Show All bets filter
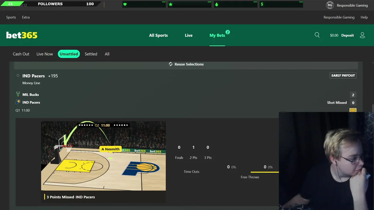Image resolution: width=374 pixels, height=210 pixels. pos(107,54)
